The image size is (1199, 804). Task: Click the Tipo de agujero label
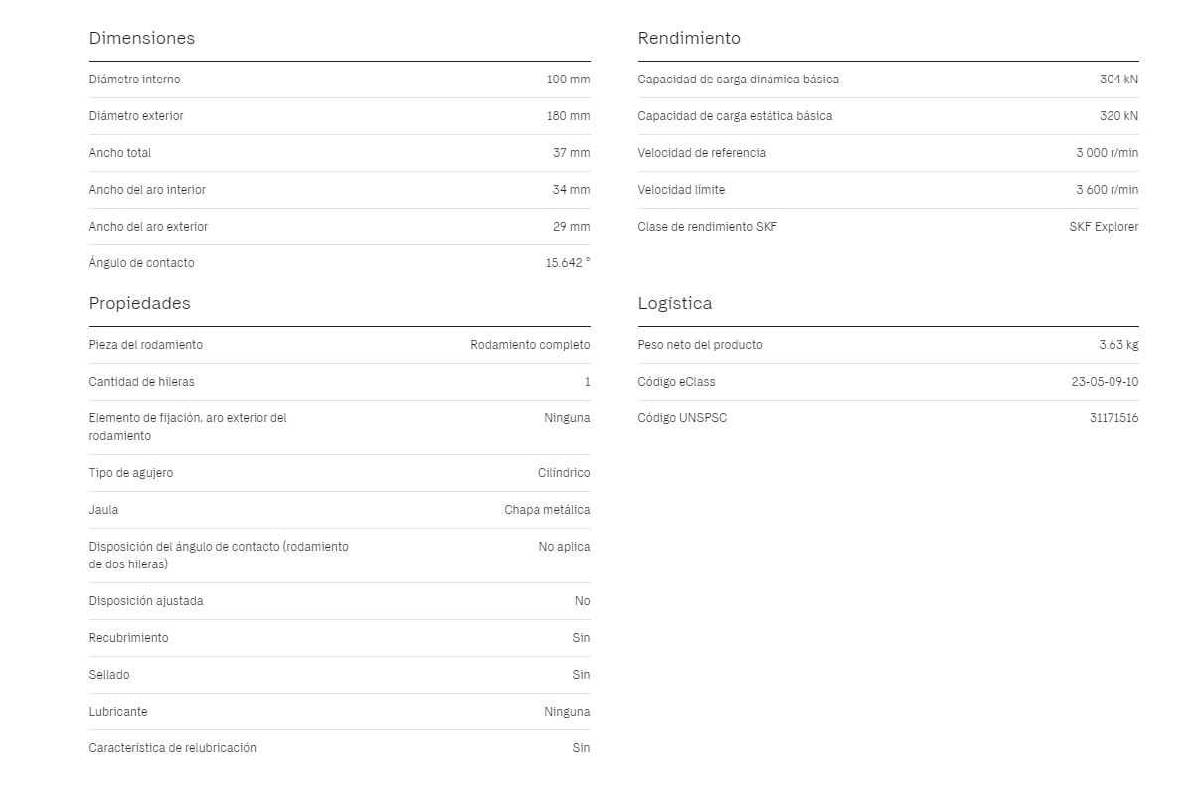(x=131, y=473)
